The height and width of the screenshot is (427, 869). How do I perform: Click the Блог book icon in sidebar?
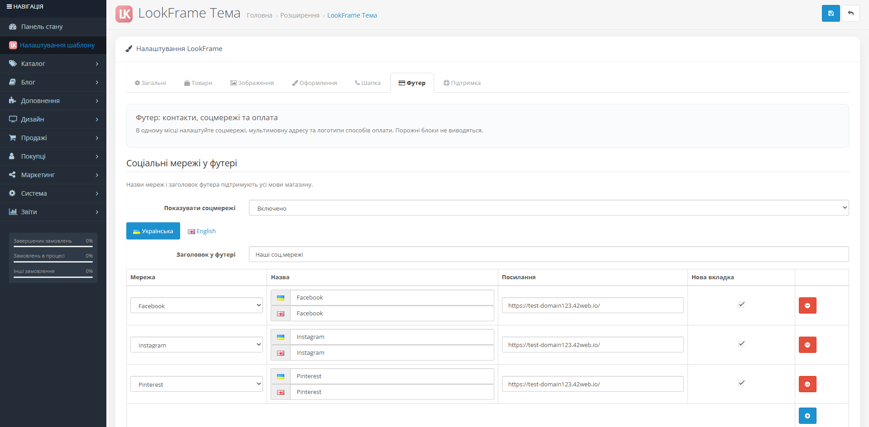click(13, 82)
